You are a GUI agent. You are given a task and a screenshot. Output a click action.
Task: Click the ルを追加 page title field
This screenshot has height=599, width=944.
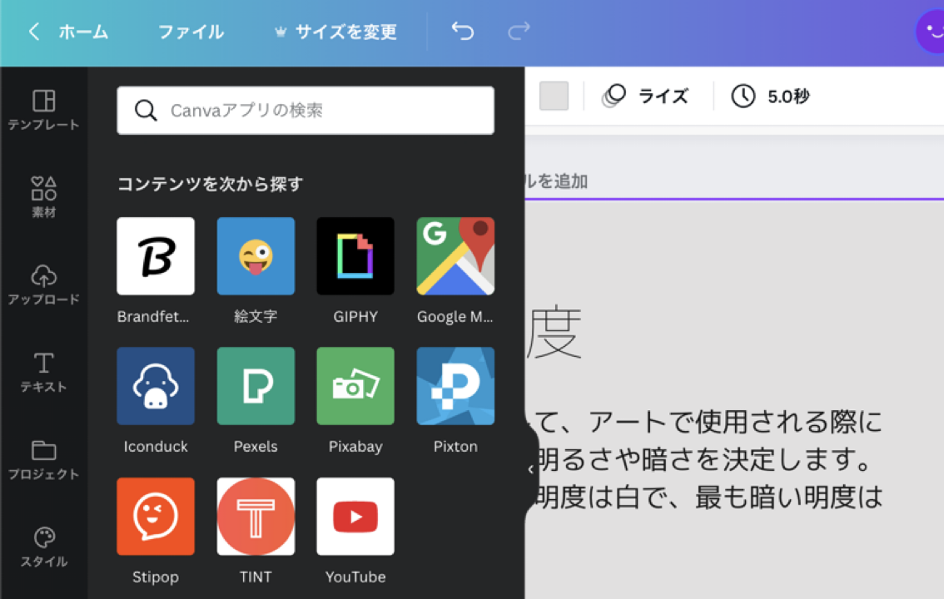(x=556, y=181)
